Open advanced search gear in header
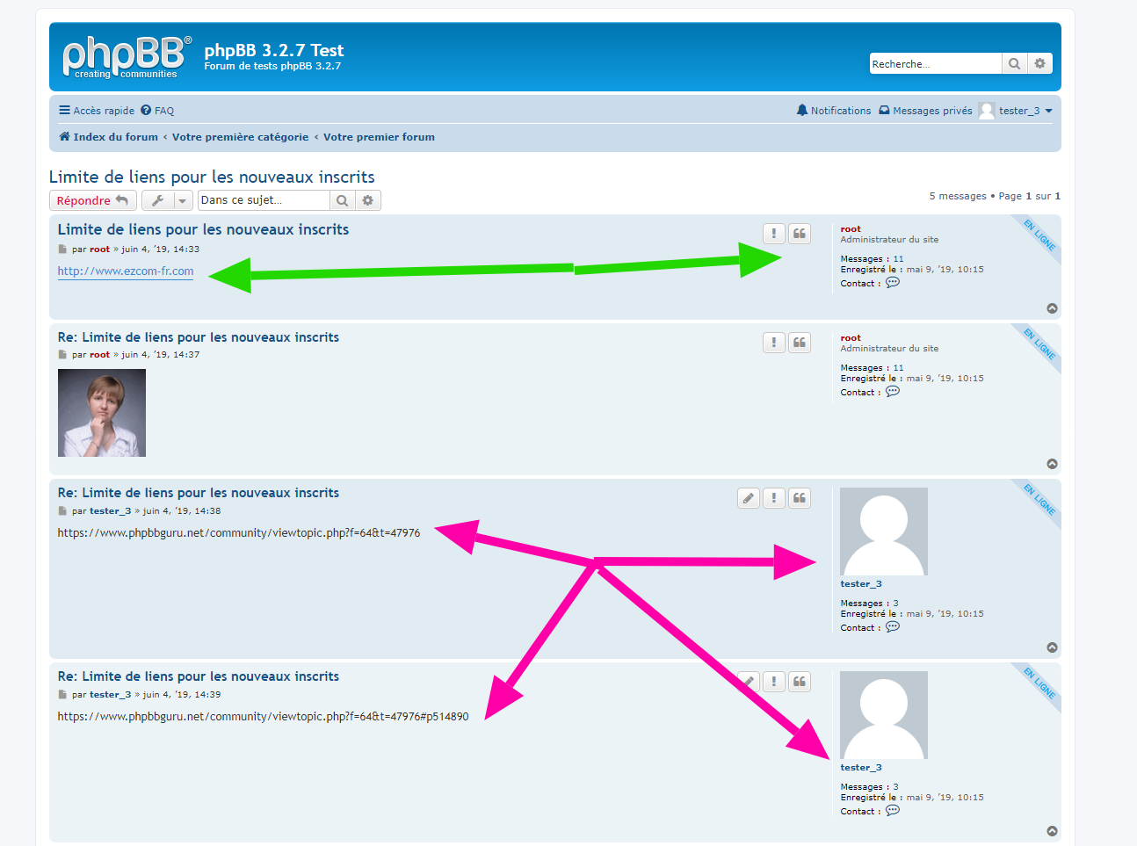The width and height of the screenshot is (1137, 846). tap(1039, 64)
